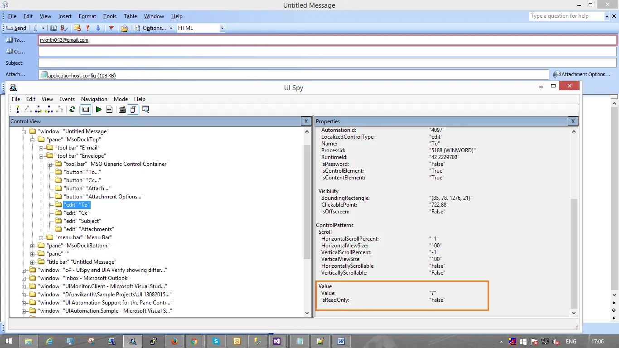
Task: Expand the "menu bar" "Menu Bar" node
Action: [x=41, y=237]
